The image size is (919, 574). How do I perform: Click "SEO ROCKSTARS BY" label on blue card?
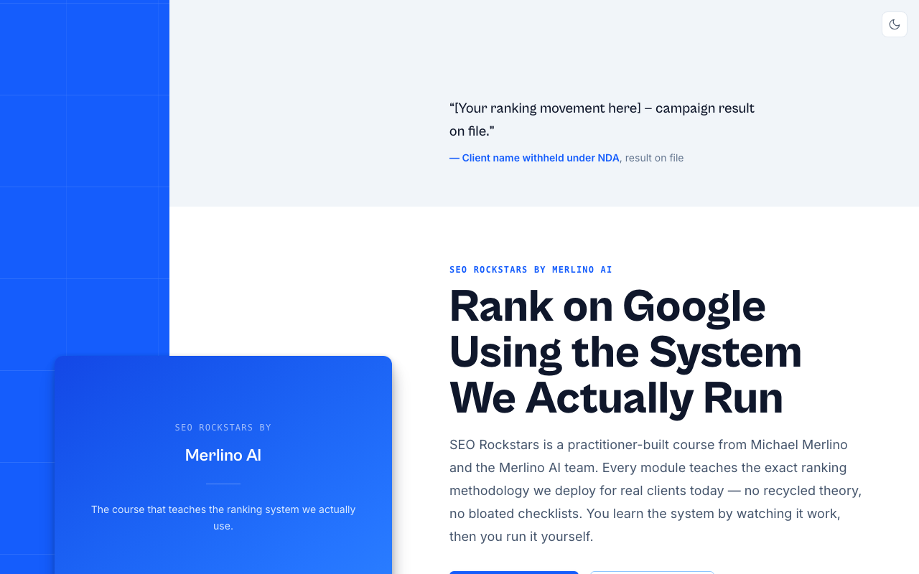coord(223,428)
